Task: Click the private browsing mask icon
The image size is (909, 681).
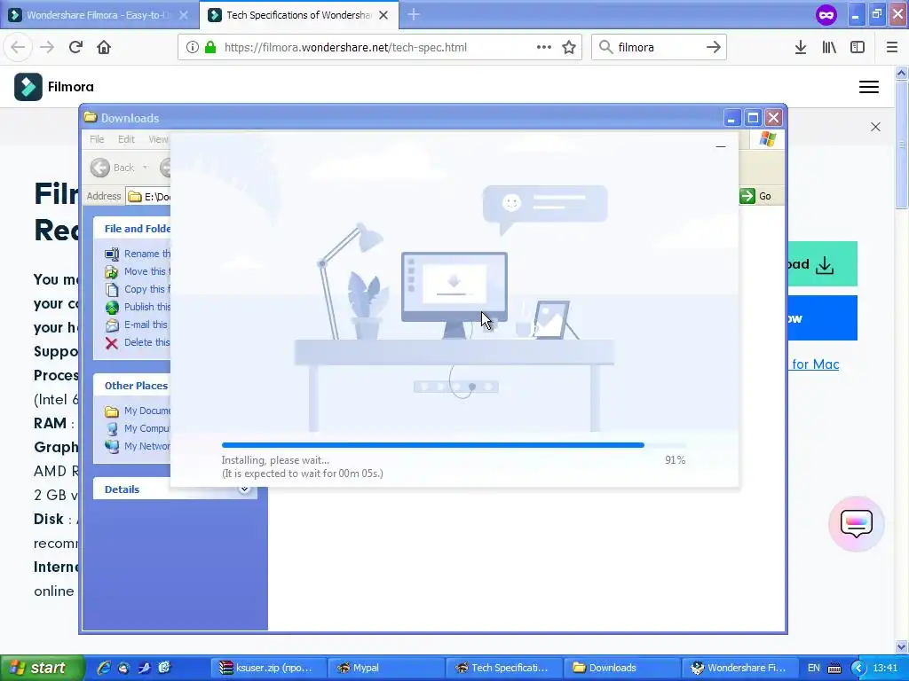Action: click(x=826, y=14)
